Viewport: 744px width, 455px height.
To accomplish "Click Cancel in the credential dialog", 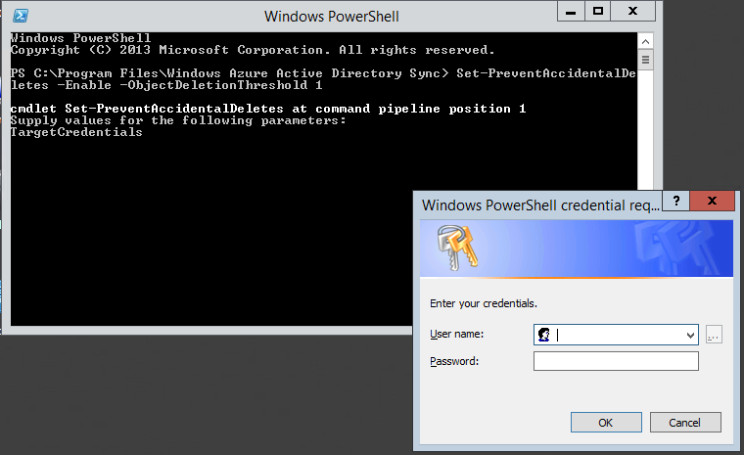I will [685, 423].
